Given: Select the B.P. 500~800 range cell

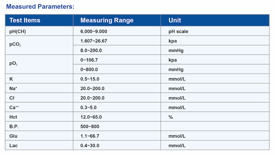Looking at the screenshot, I should 90,127.
